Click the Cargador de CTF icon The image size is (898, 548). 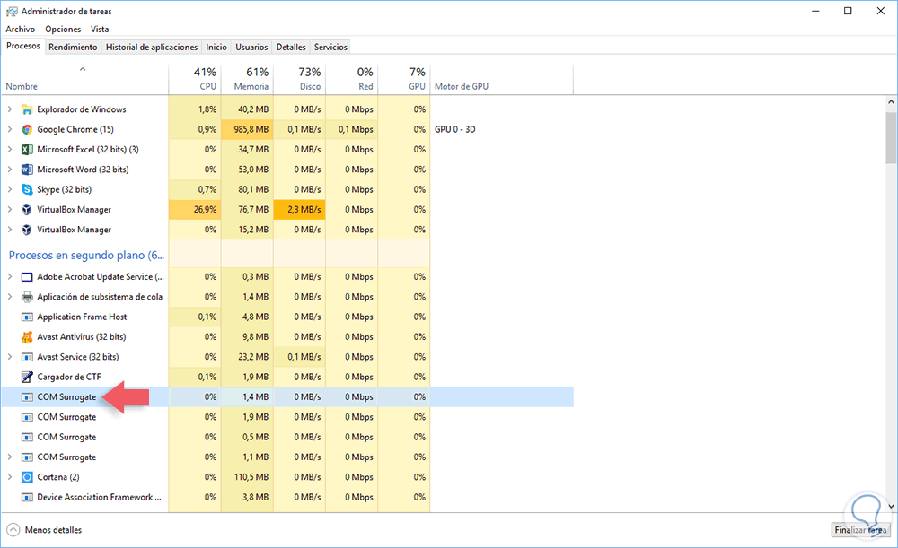27,377
